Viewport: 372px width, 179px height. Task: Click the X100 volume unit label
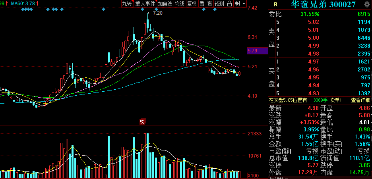coord(252,176)
